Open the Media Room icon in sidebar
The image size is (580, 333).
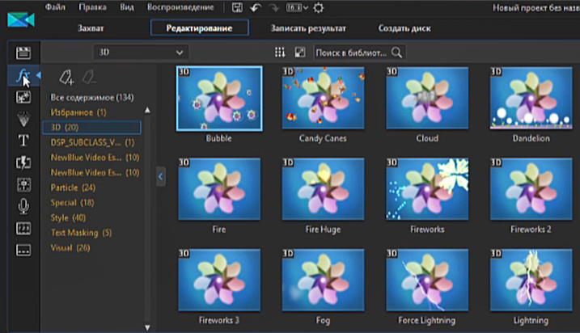tap(23, 53)
